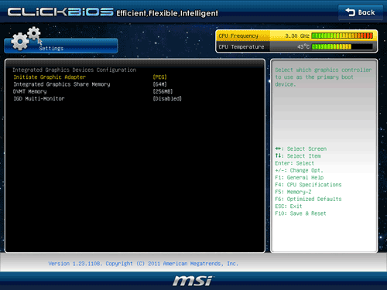Click the F6: Optimized Defaults help line
Screen dimensions: 387x290
308,199
